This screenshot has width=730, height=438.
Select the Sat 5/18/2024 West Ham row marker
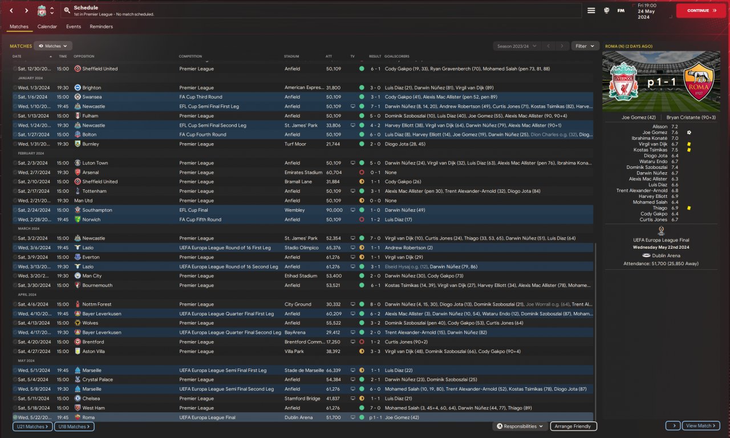coord(15,408)
